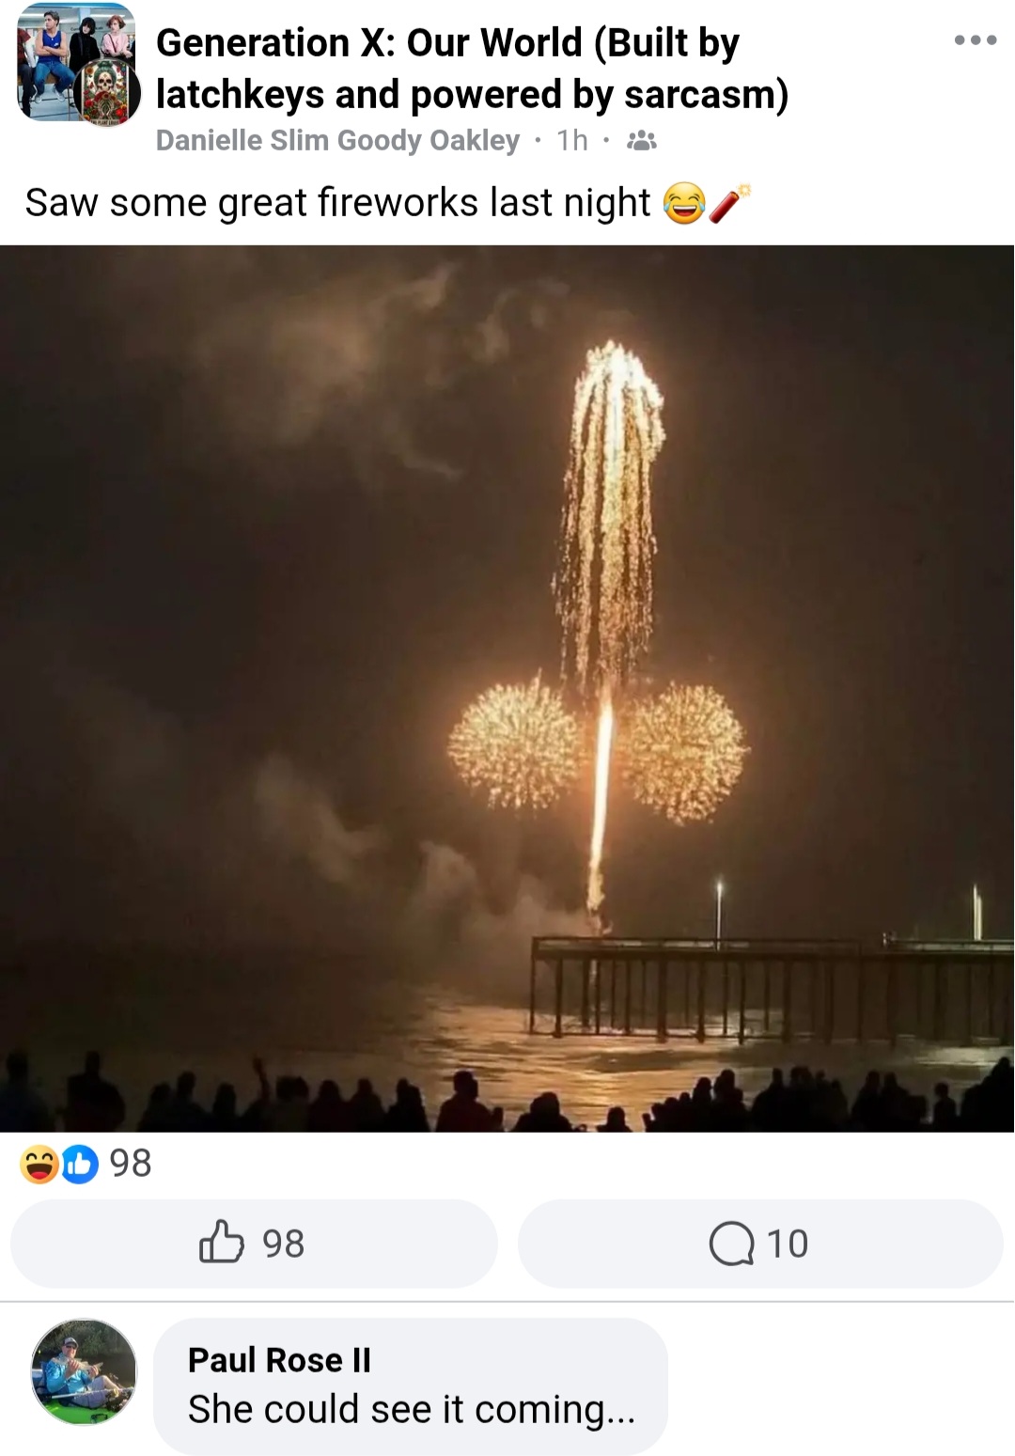Click the thumbs-up icon beside 98
The height and width of the screenshot is (1456, 1015).
222,1242
